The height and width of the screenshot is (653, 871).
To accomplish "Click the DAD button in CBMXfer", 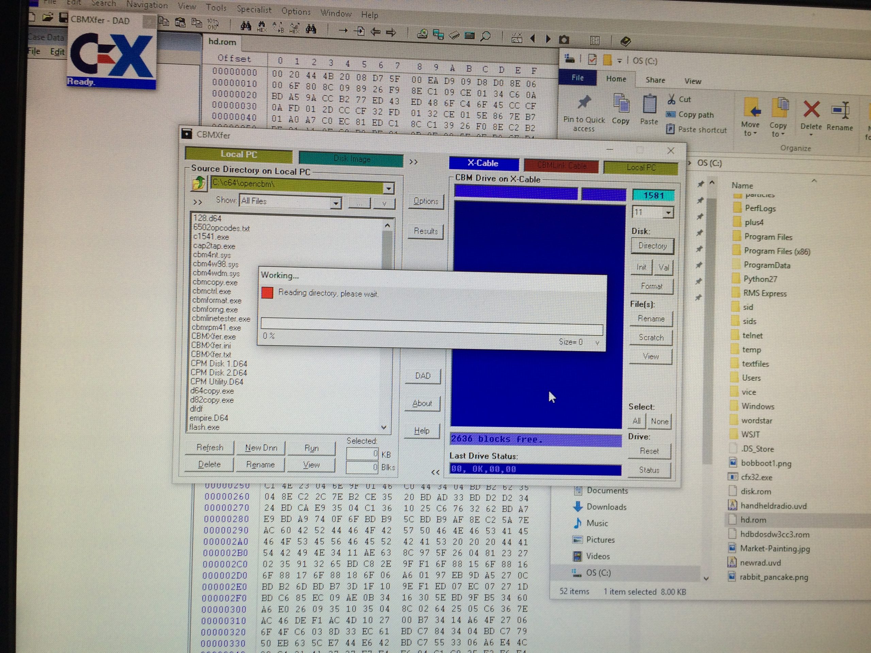I will [423, 376].
